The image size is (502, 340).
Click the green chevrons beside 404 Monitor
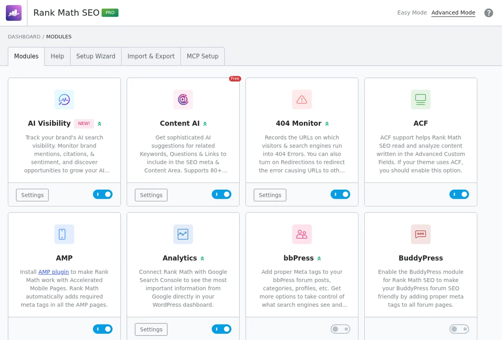pyautogui.click(x=327, y=124)
